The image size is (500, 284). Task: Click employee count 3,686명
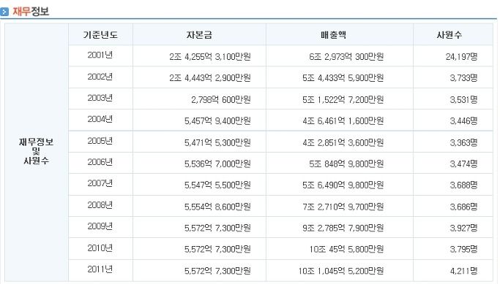tap(463, 207)
